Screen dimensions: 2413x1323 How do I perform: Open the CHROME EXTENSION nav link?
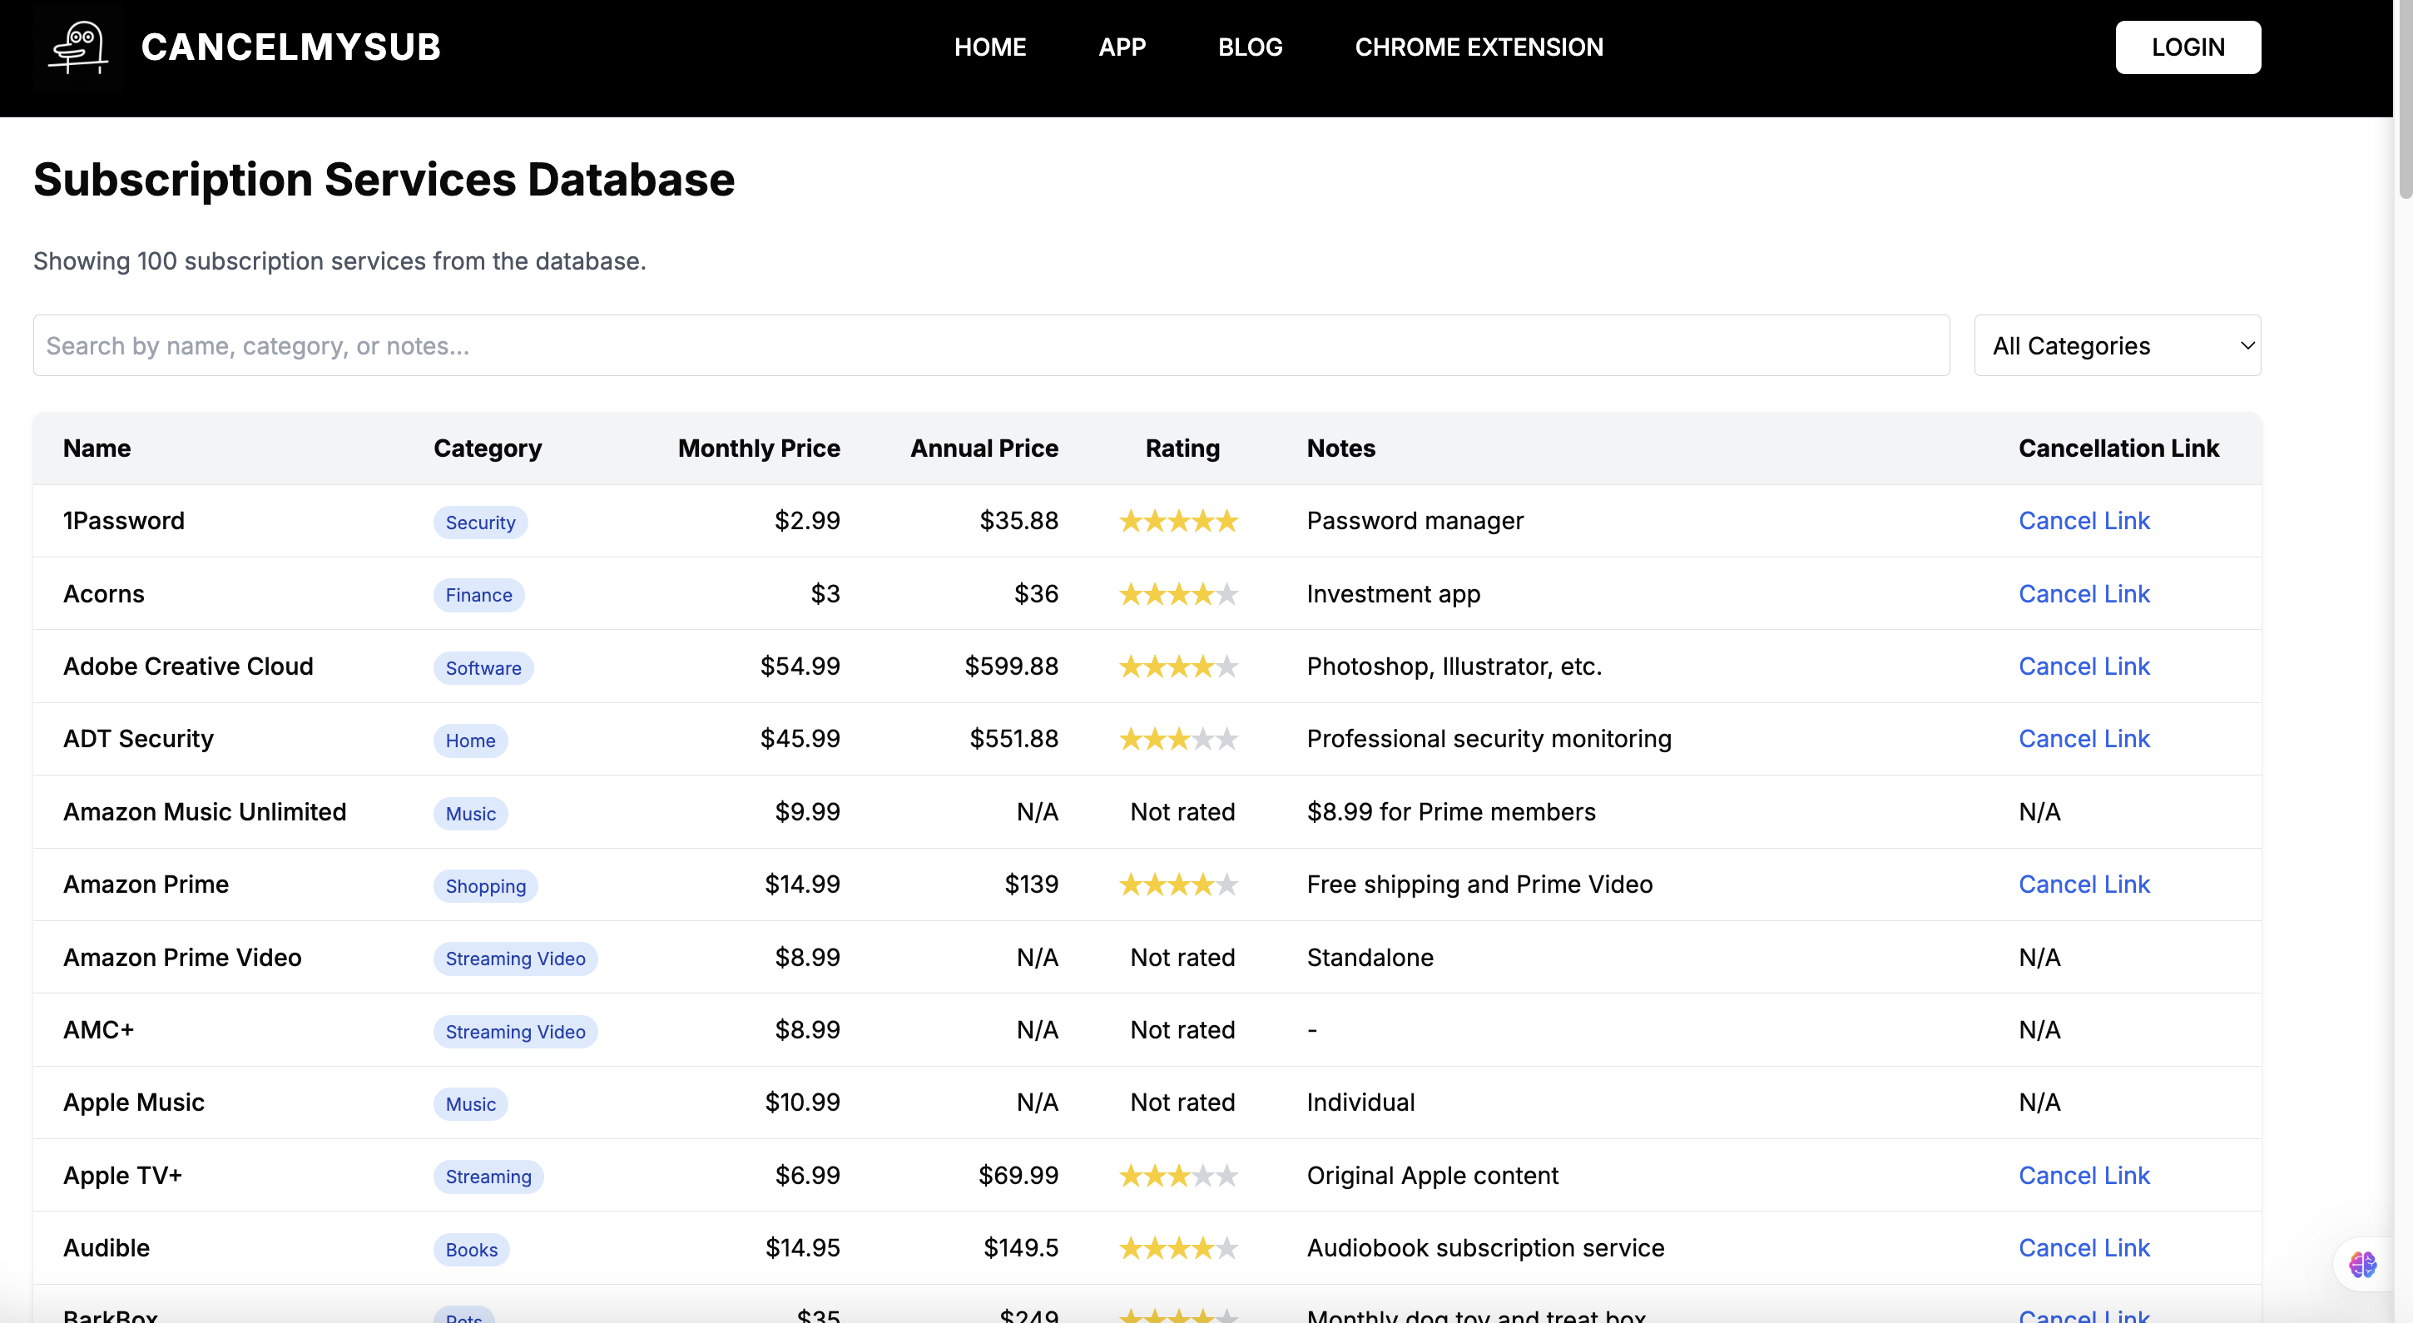[1478, 47]
